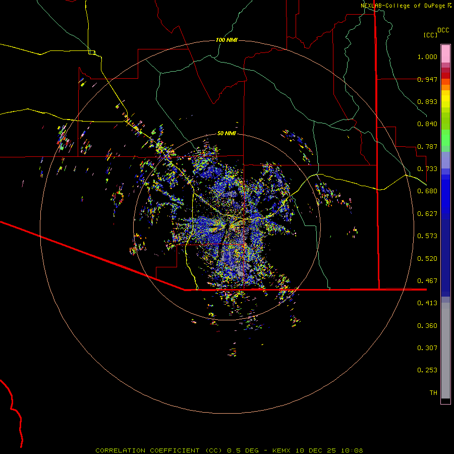
Task: Click the 0.947 scale value
Action: [x=427, y=79]
